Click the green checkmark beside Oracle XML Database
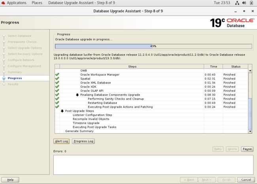Screen dimensions: 257x184 (57, 82)
